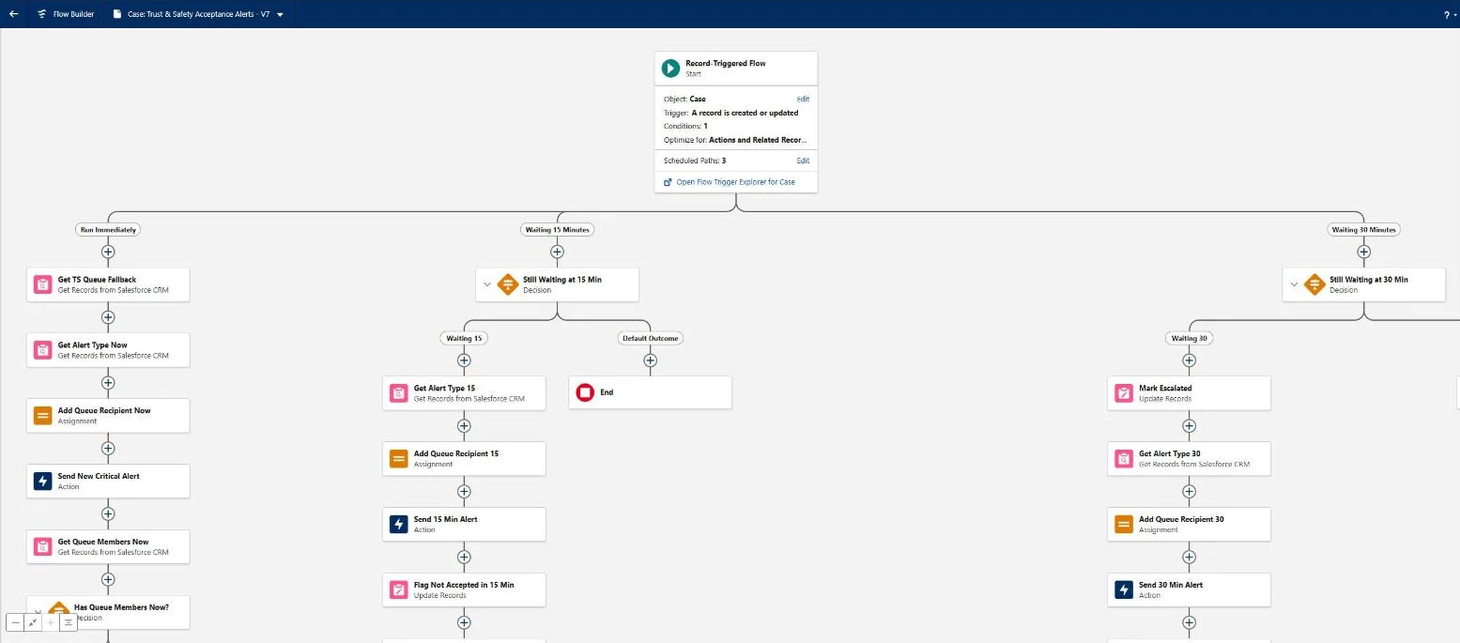Click the Add Queue Recipient 30 icon
1460x643 pixels.
pyautogui.click(x=1124, y=525)
